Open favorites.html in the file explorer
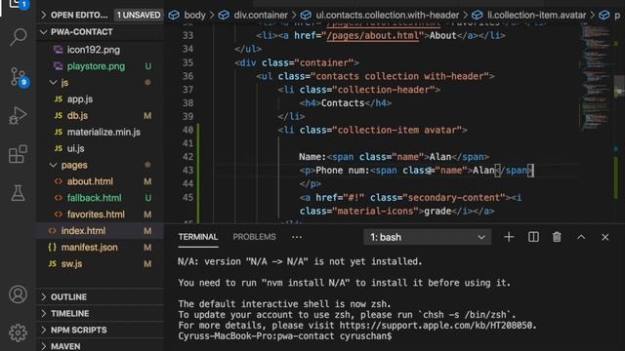This screenshot has height=351, width=625. click(x=96, y=214)
